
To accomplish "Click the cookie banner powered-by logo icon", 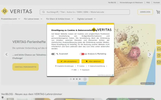I will pos(113,75).
